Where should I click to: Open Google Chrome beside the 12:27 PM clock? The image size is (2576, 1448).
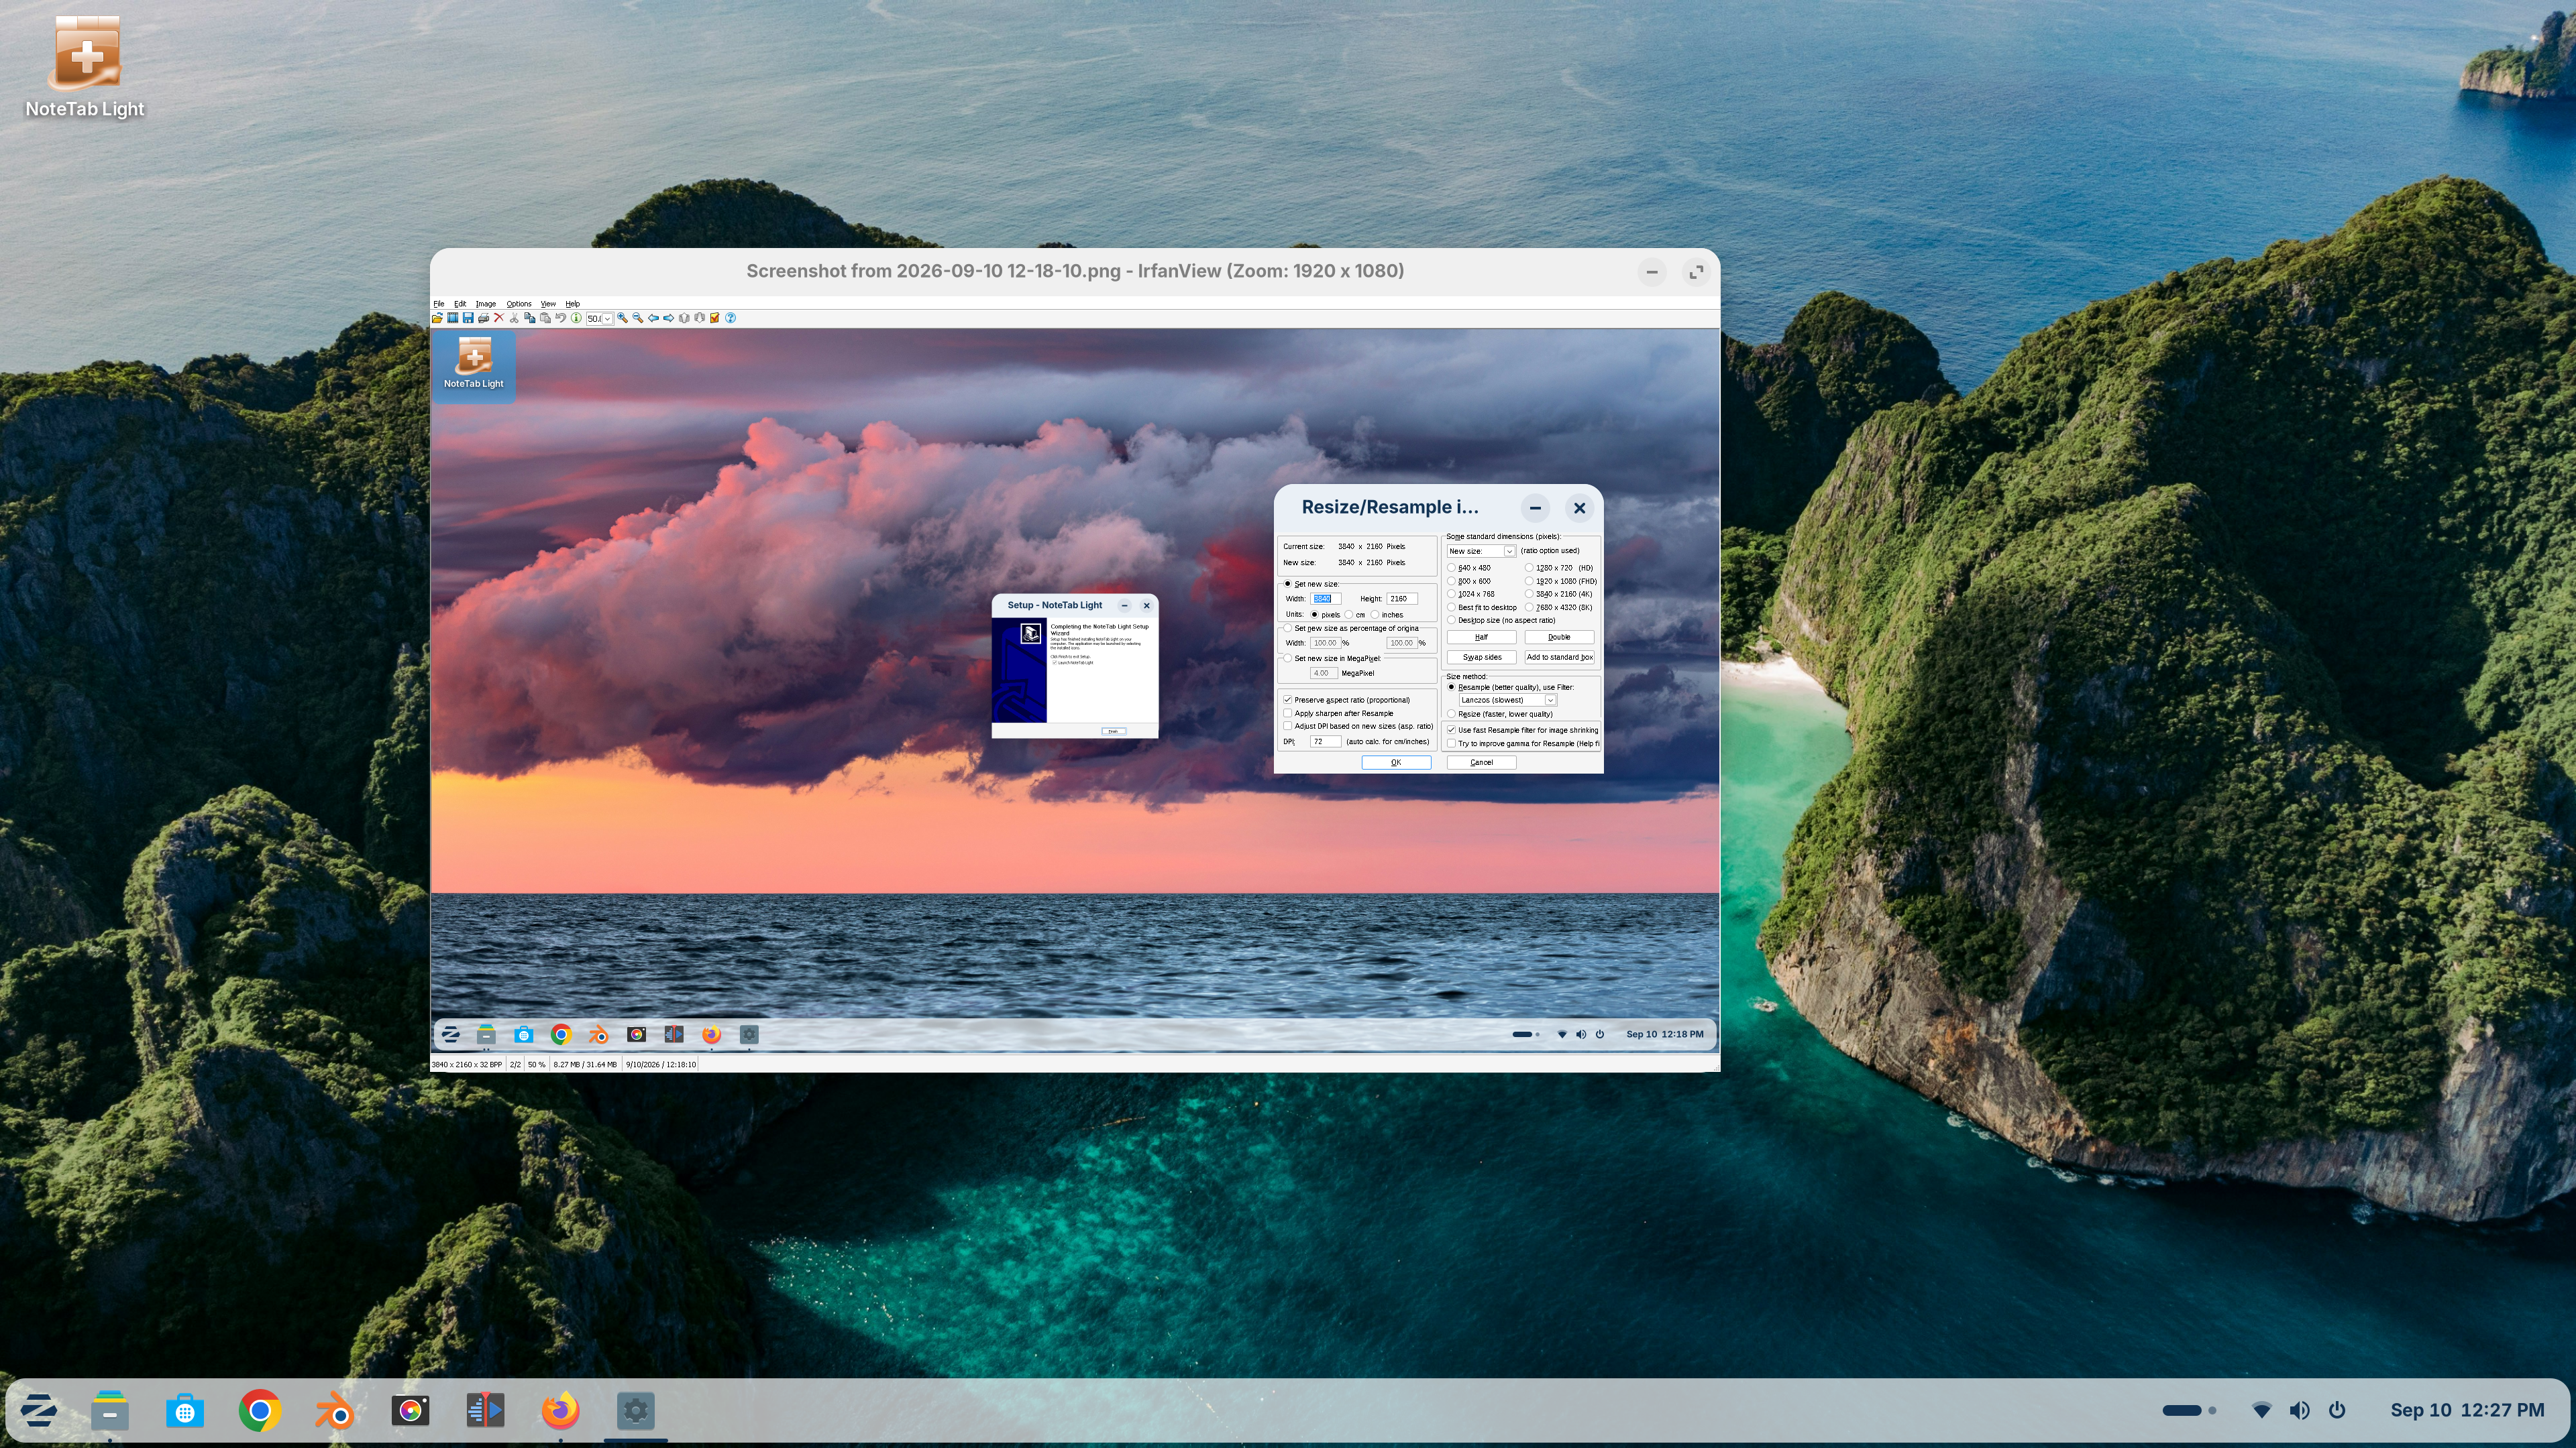point(260,1410)
